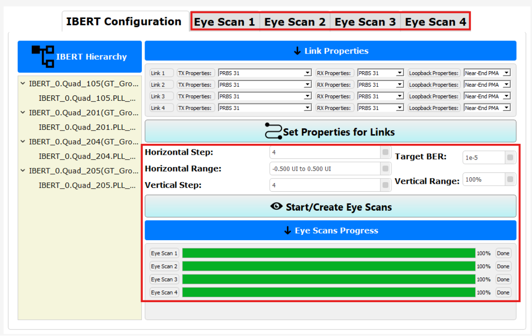Click the Eye Scans Progress header
The image size is (532, 336).
(x=331, y=230)
